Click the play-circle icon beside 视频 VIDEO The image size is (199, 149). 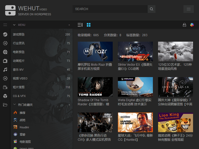(5, 78)
